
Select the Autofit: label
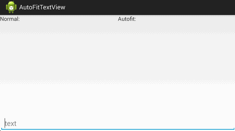[x=127, y=19]
